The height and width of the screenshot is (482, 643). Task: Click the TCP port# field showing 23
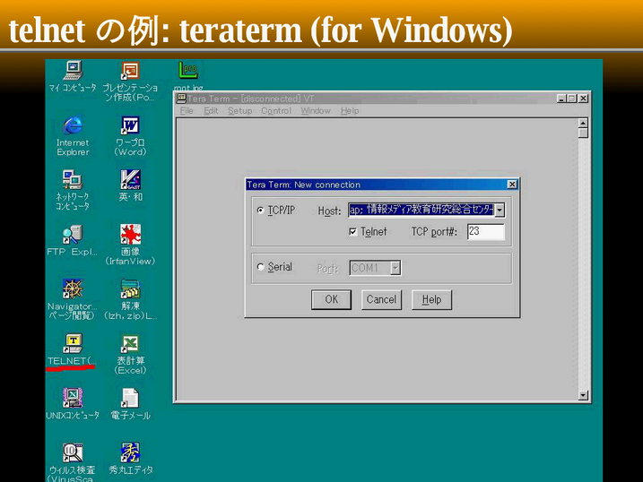pyautogui.click(x=486, y=232)
